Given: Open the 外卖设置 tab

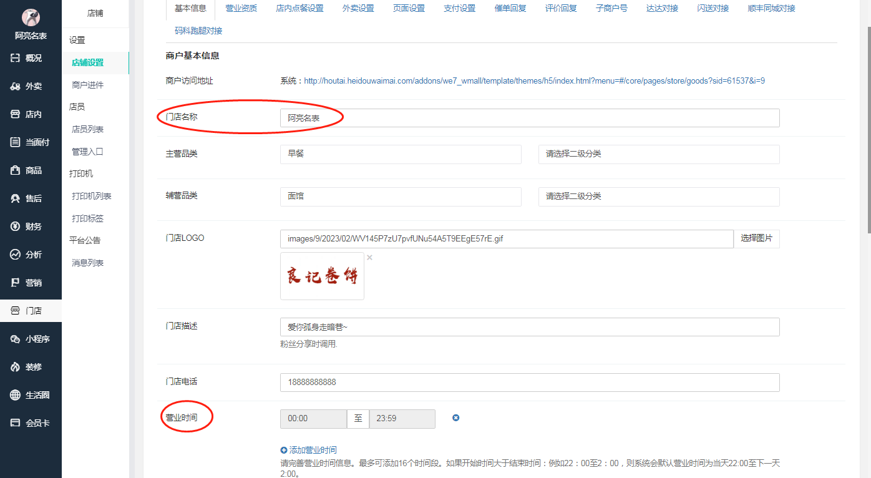Looking at the screenshot, I should [358, 9].
